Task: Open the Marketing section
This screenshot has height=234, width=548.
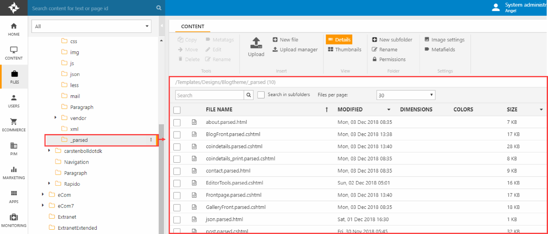Action: click(14, 172)
